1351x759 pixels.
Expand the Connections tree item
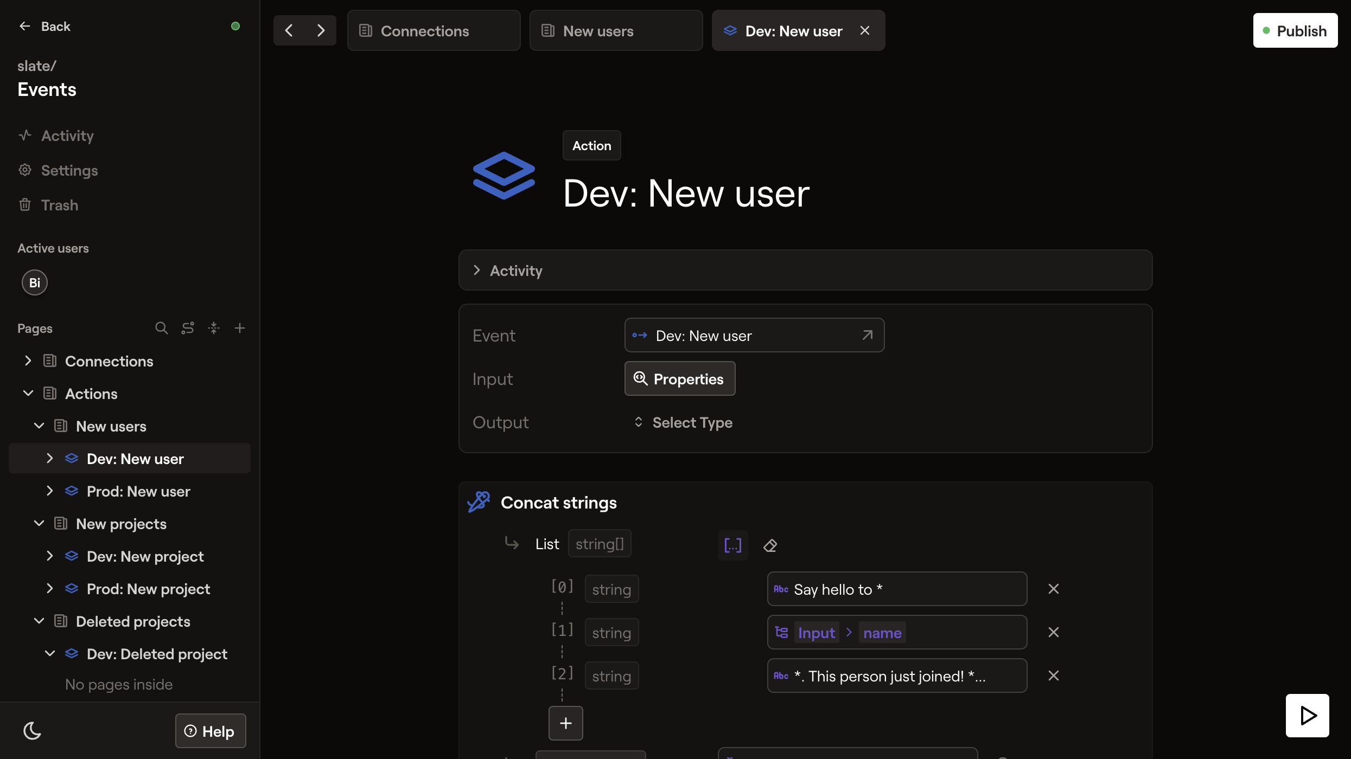(x=28, y=361)
